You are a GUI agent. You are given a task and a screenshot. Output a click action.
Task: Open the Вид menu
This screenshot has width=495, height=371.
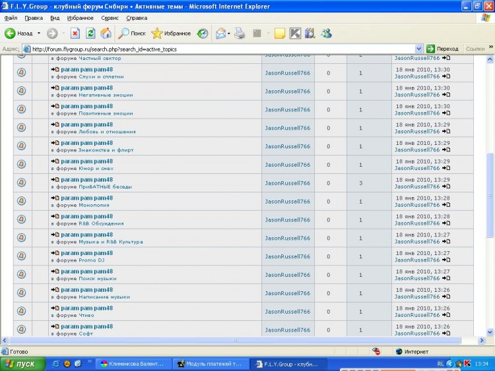click(55, 18)
